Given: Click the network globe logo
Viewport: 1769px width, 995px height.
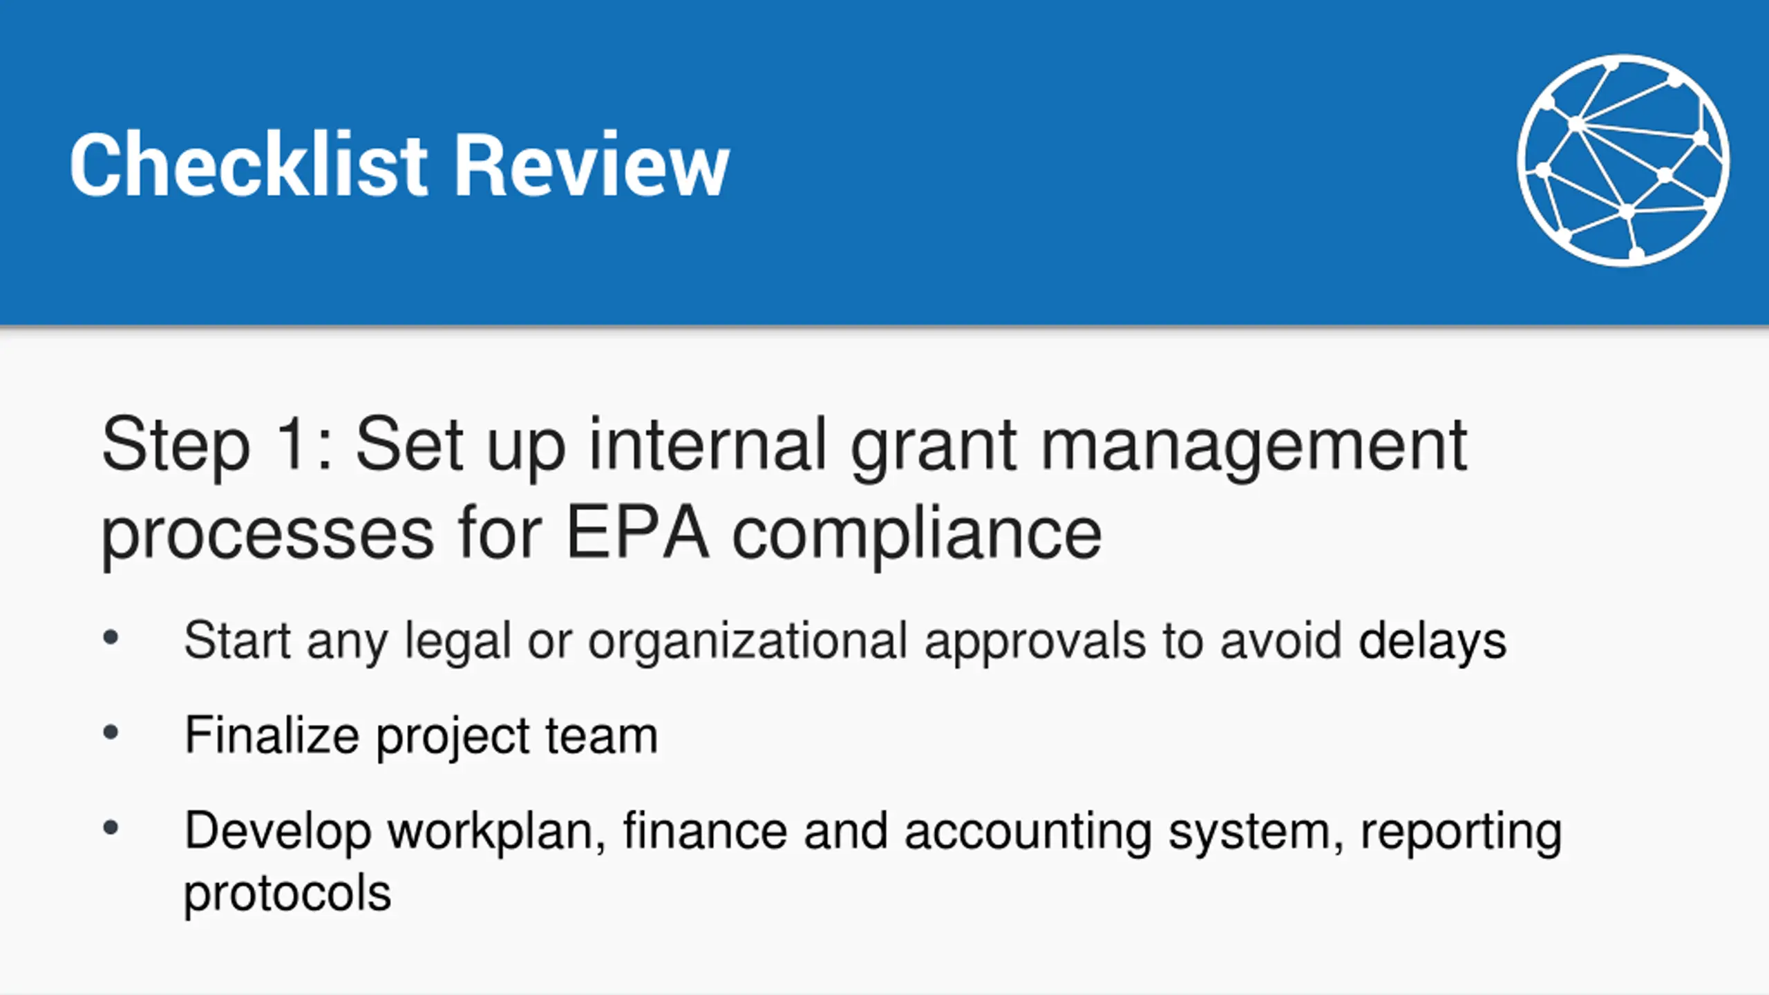Looking at the screenshot, I should click(1623, 160).
